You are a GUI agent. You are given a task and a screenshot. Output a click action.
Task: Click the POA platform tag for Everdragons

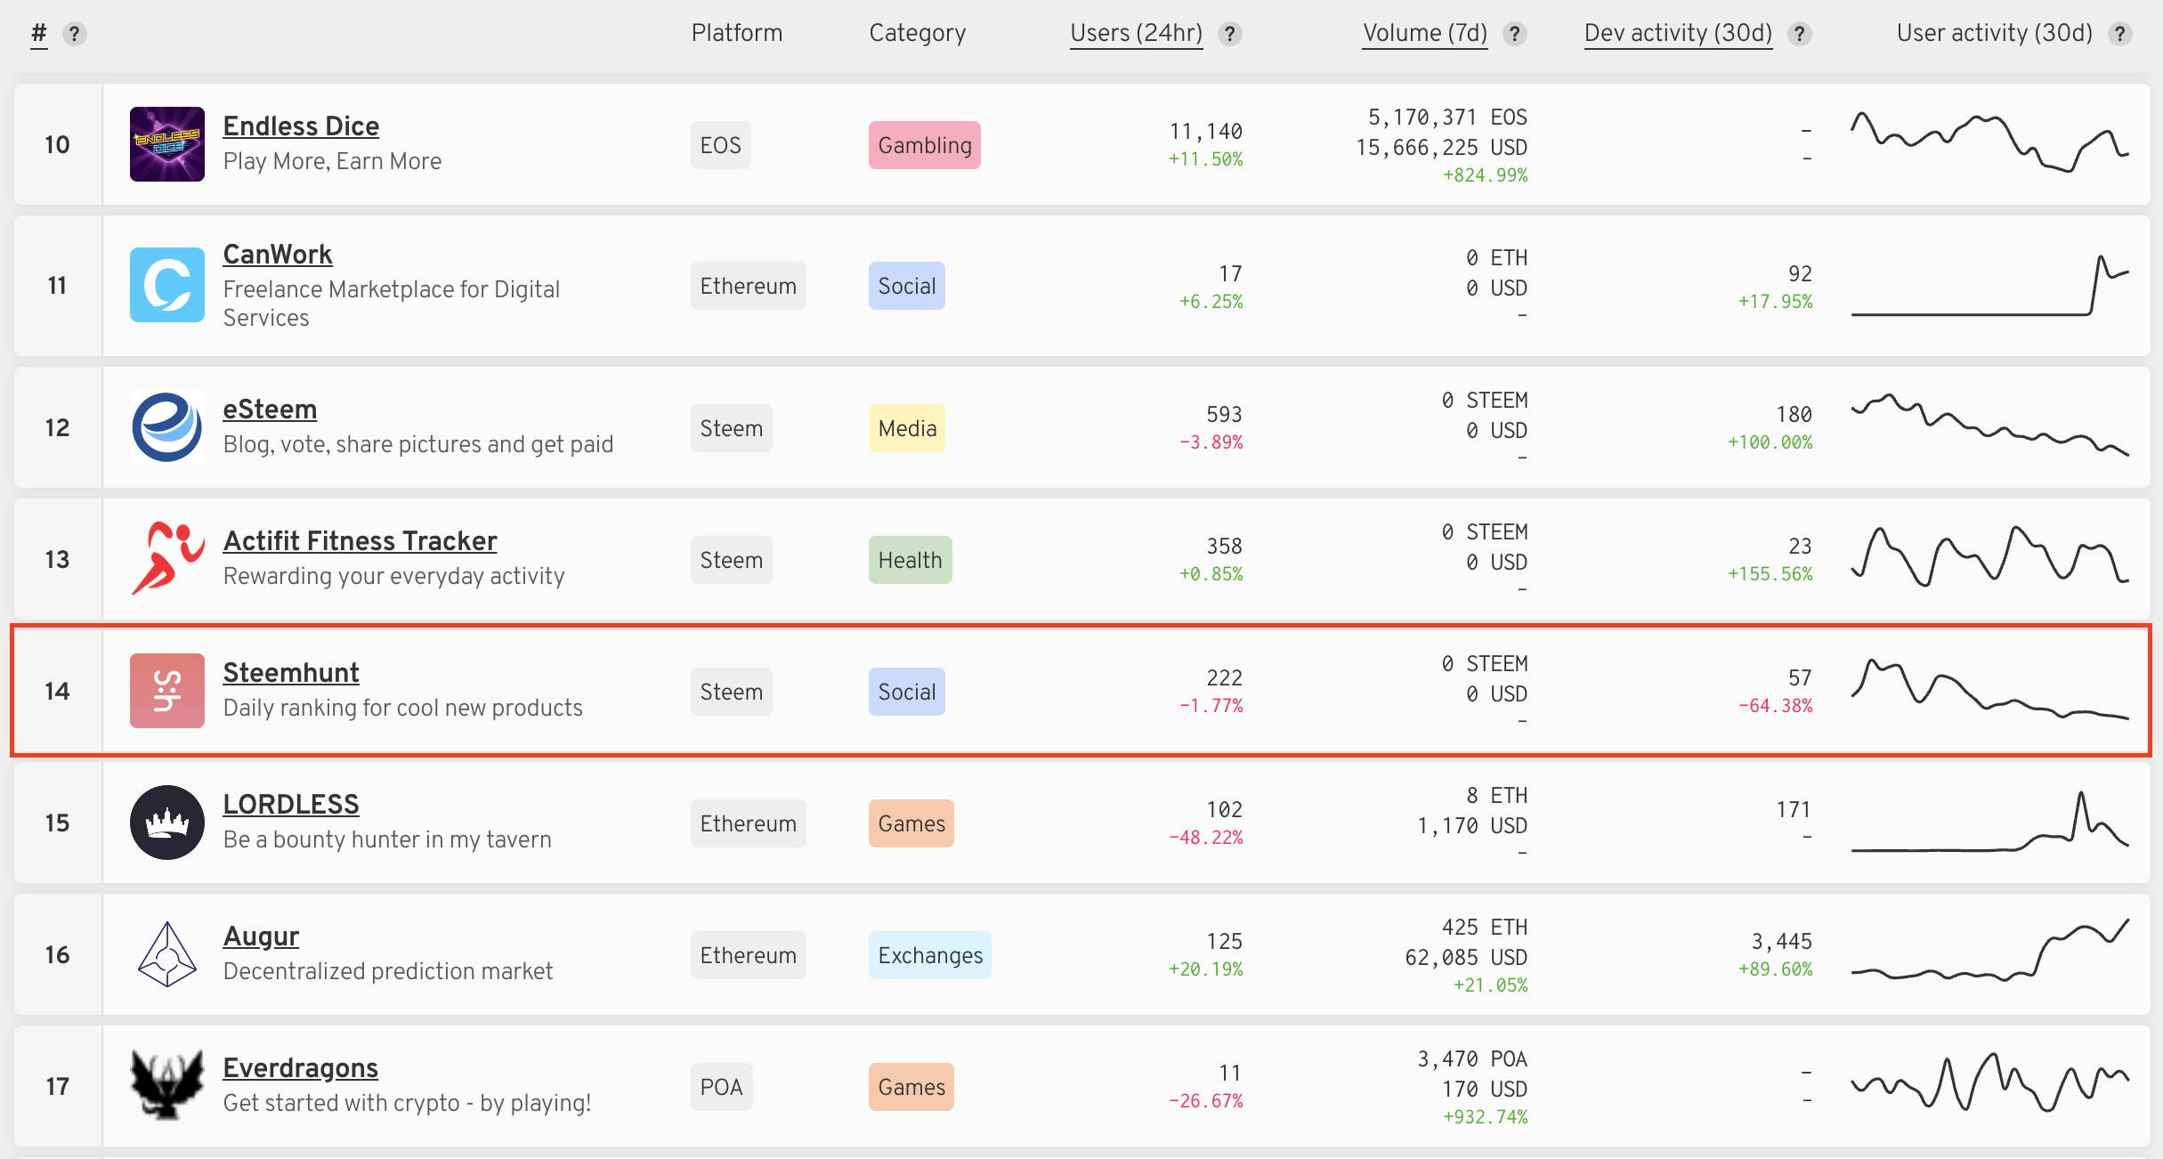click(x=722, y=1087)
